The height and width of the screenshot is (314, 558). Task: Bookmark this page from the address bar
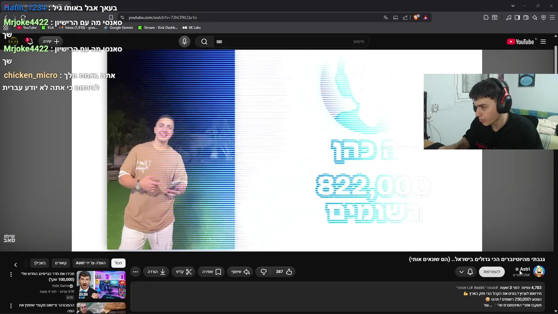coord(111,17)
